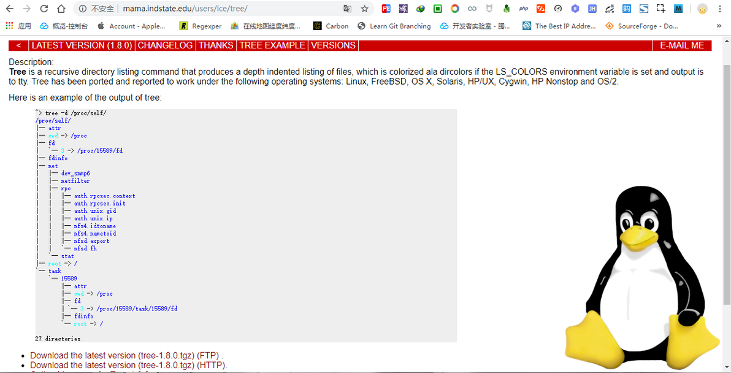Viewport: 731px width, 373px height.
Task: Open the blue S extension icon
Action: 644,9
